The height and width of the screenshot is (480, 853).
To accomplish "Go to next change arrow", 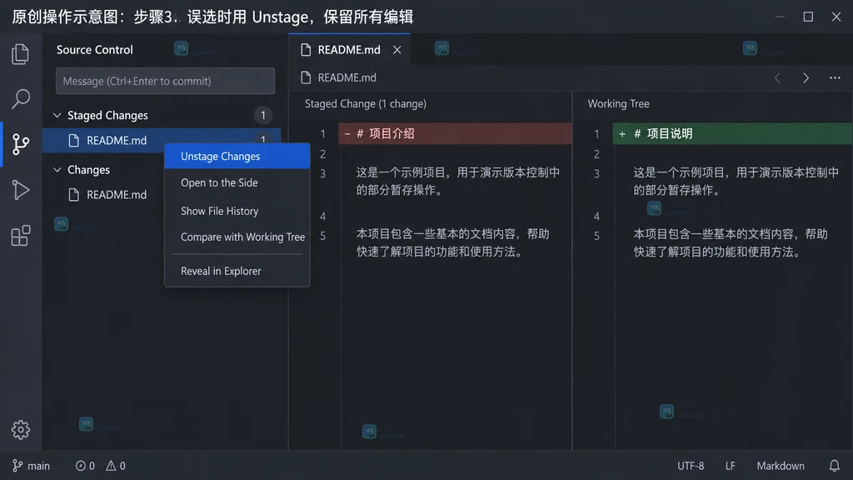I will pyautogui.click(x=806, y=77).
